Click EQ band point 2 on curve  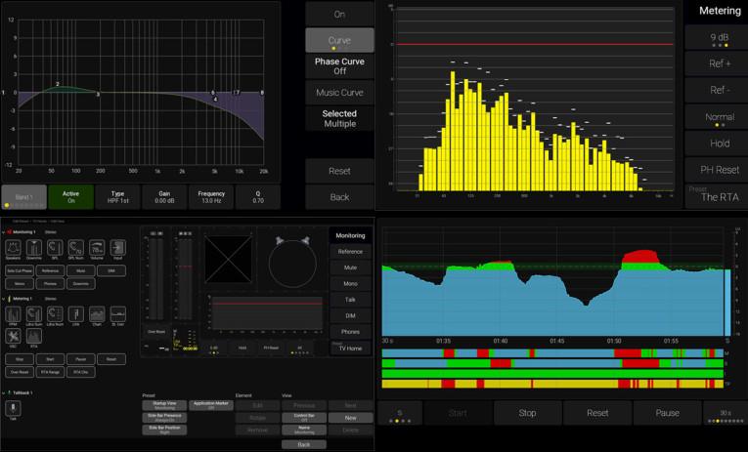(58, 86)
